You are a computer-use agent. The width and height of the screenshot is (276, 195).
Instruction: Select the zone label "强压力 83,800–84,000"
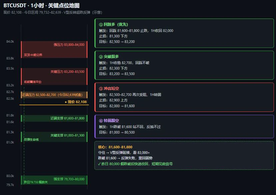[x=69, y=45]
